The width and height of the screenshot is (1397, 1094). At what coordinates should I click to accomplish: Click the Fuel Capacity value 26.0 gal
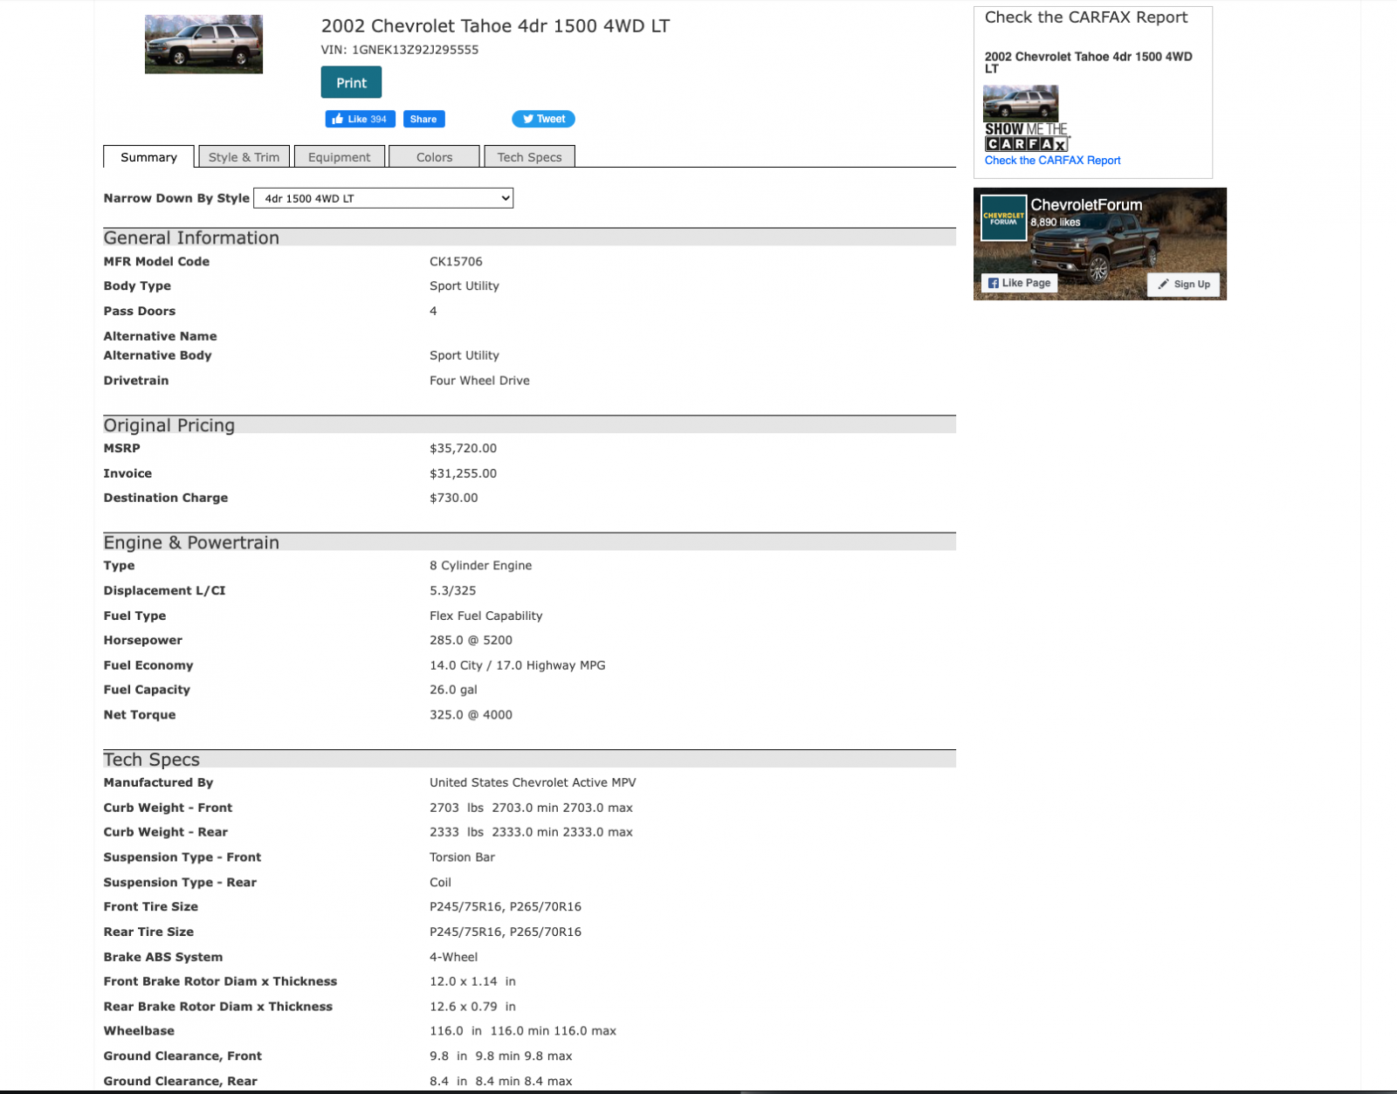tap(453, 690)
